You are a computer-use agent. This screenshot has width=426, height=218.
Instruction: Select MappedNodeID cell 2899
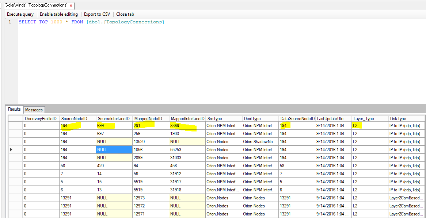tap(151, 157)
